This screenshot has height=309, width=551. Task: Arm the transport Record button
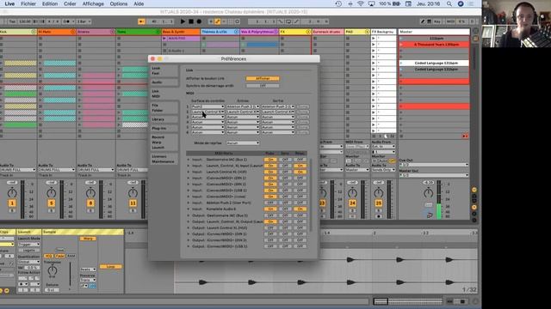click(199, 21)
